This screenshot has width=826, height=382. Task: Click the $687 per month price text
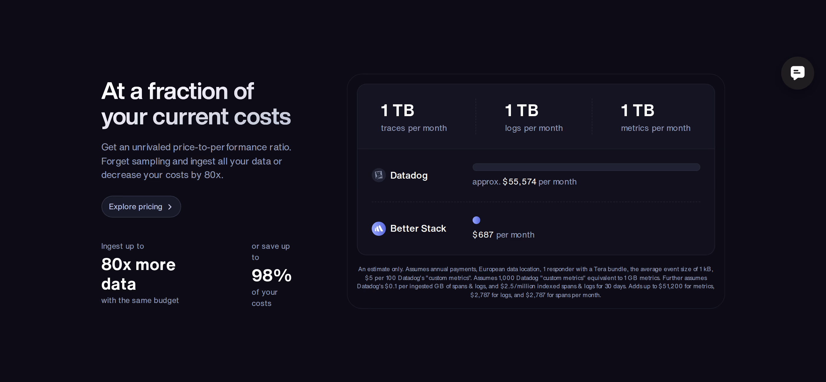tap(504, 235)
